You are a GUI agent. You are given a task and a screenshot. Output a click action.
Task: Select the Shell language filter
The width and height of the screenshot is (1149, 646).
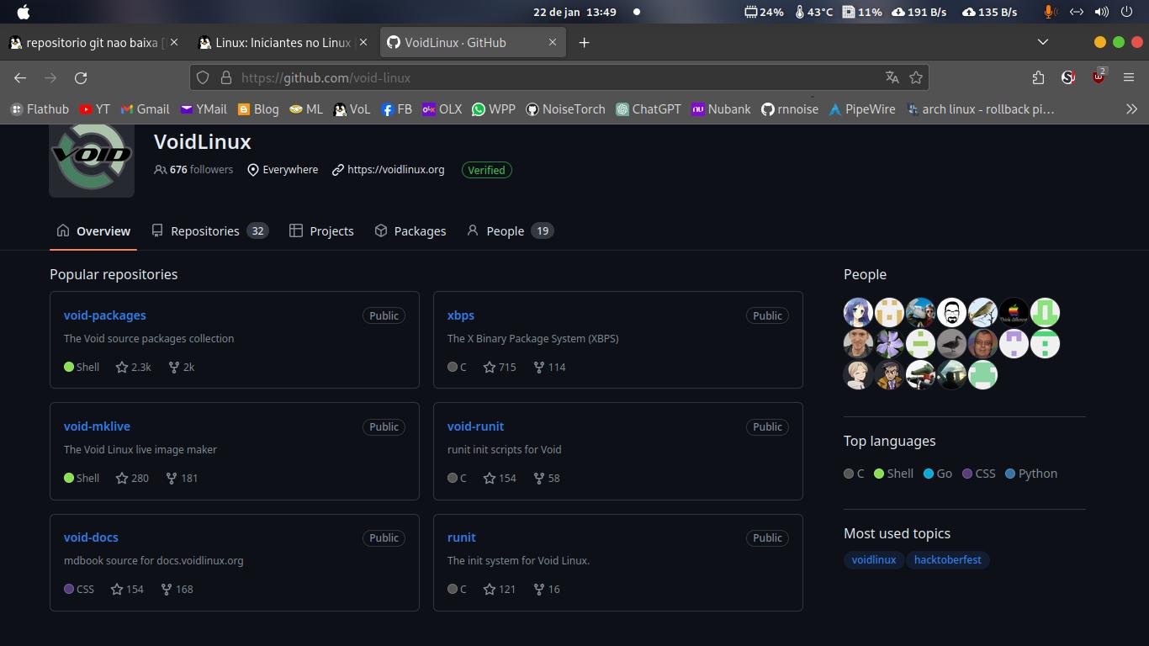(x=893, y=474)
